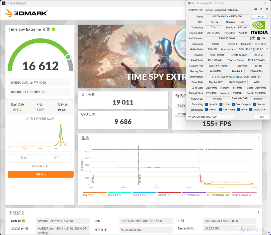This screenshot has width=271, height=235.
Task: Click the teal CPU 温度 legend swatch
Action: tap(120, 192)
